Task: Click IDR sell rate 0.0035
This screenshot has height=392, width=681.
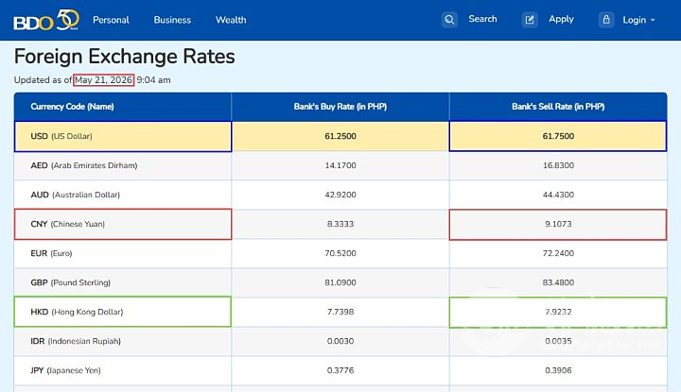Action: [x=558, y=341]
